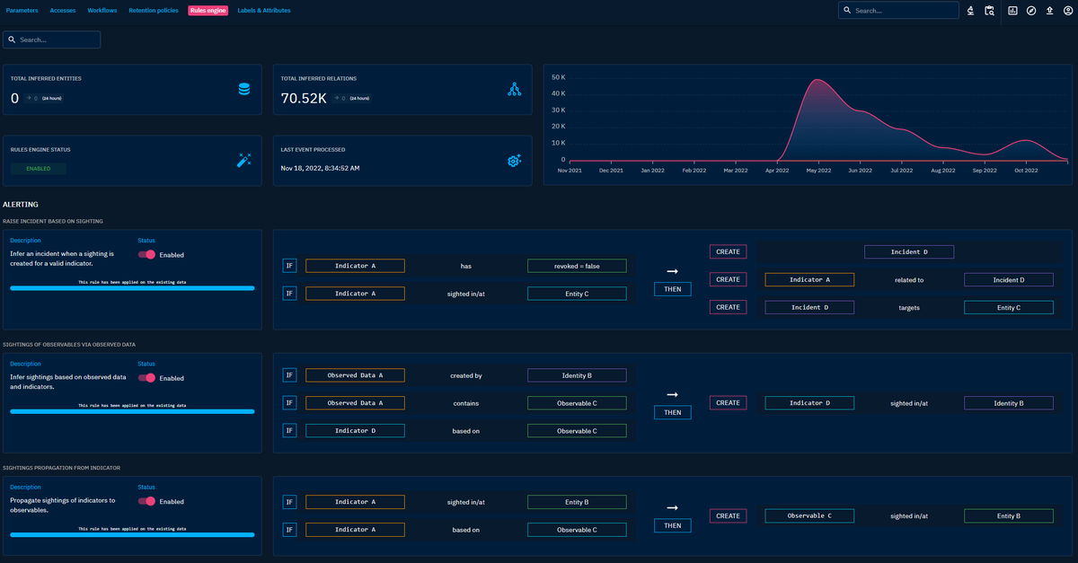Open the Parameters tab

point(22,11)
